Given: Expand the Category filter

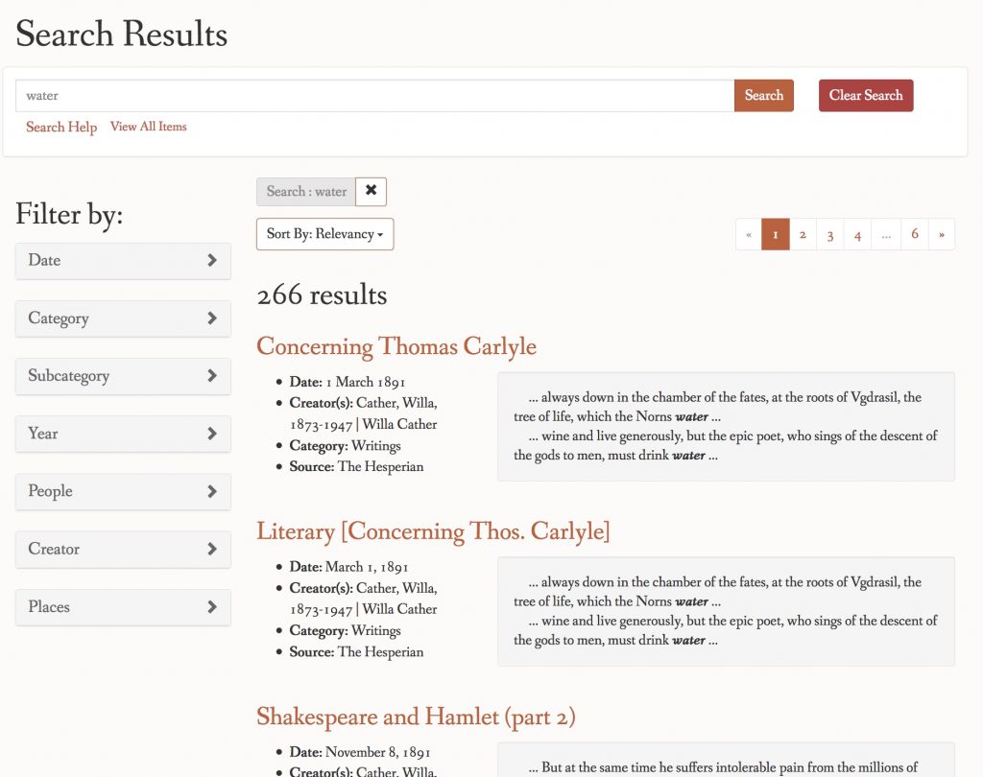Looking at the screenshot, I should coord(123,318).
